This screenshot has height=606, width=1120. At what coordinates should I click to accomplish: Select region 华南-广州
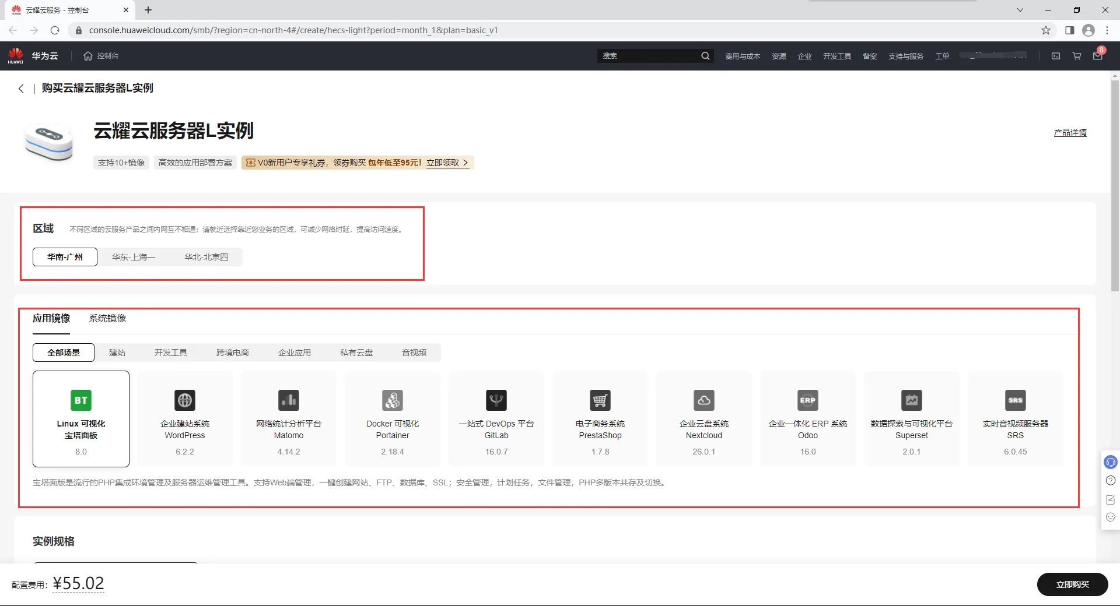pyautogui.click(x=65, y=257)
